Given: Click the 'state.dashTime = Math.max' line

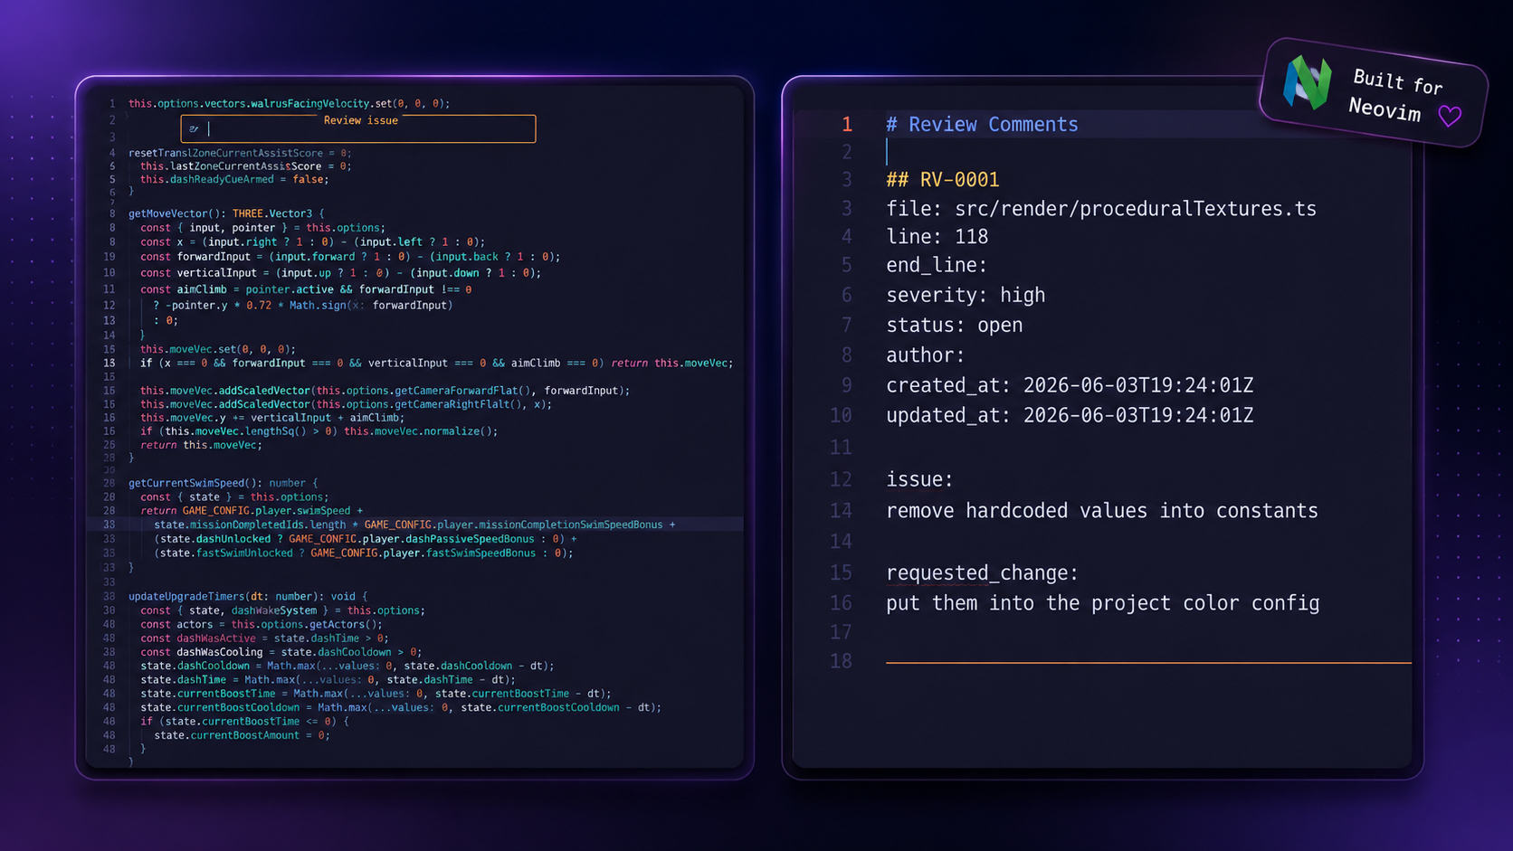Looking at the screenshot, I should click(x=328, y=680).
